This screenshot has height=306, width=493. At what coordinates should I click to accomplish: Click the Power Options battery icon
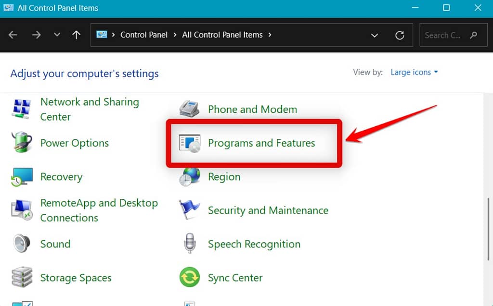click(x=22, y=142)
